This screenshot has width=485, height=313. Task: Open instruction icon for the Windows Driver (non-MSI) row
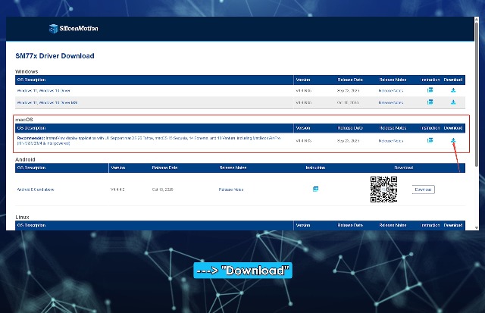(x=430, y=90)
